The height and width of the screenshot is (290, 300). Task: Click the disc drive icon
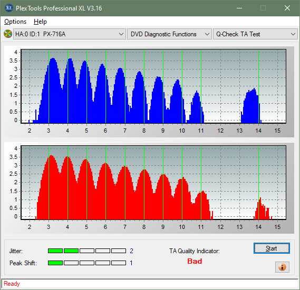tap(8, 34)
